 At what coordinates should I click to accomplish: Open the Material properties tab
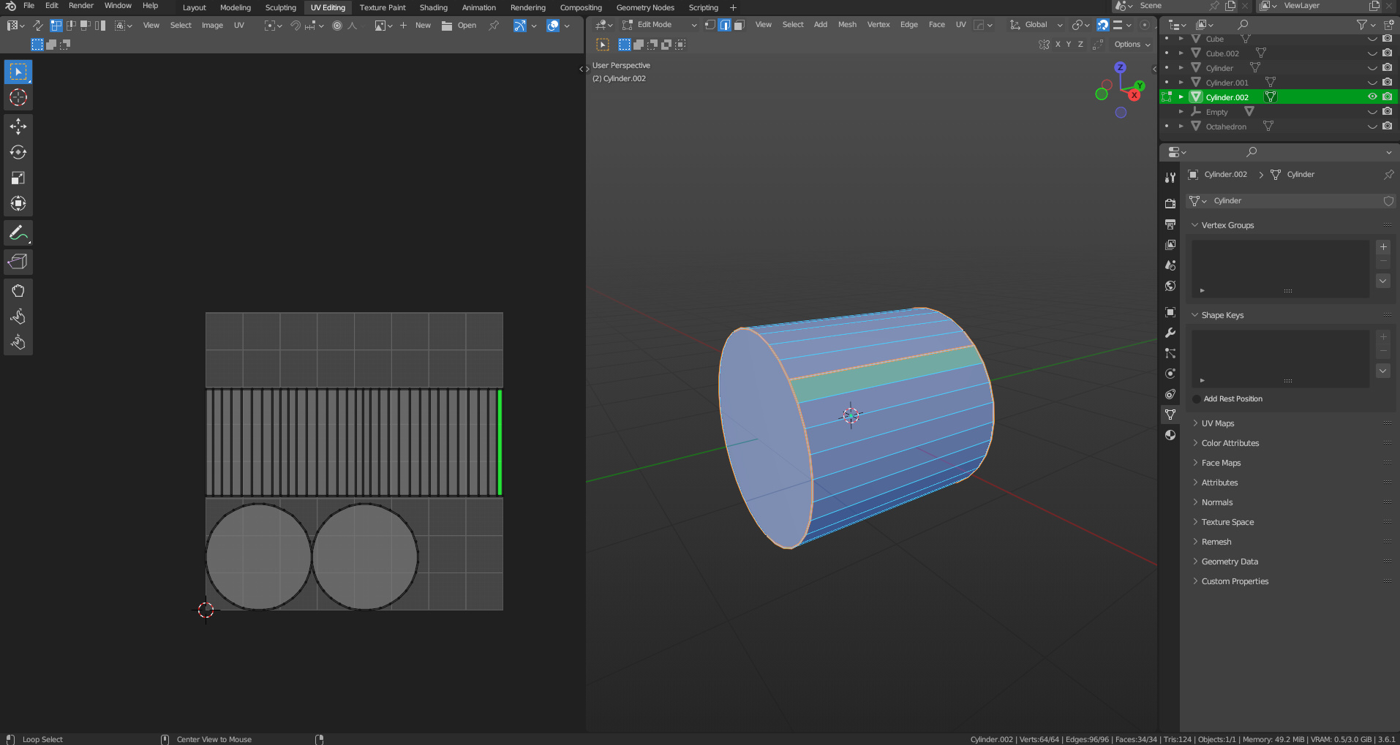pos(1170,435)
